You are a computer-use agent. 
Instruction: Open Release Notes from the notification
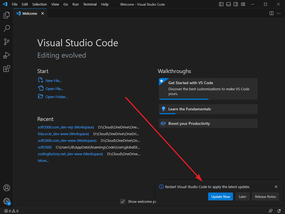tap(265, 196)
